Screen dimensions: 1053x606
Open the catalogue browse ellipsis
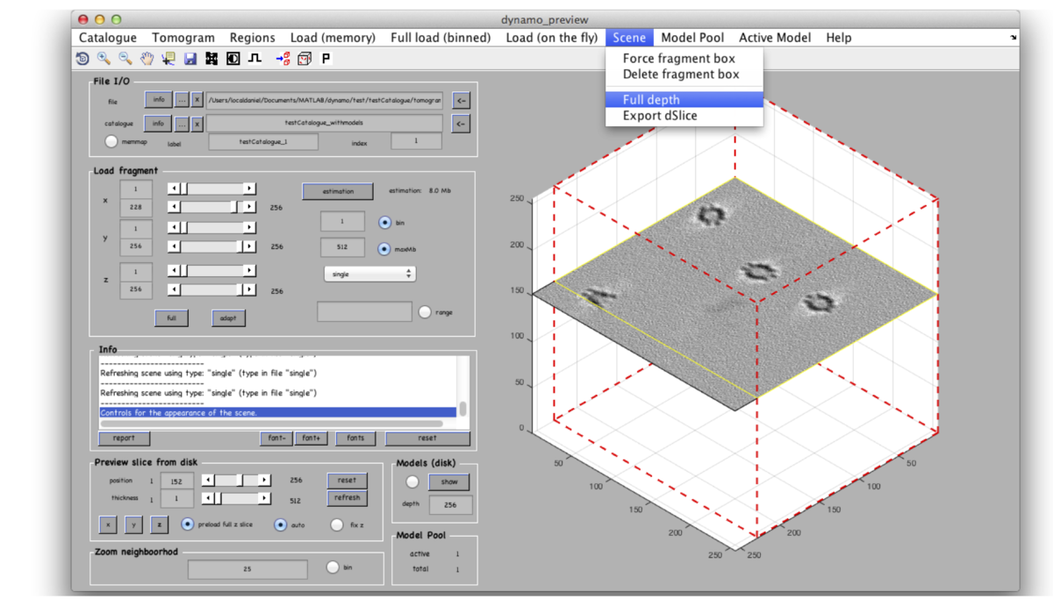(x=182, y=123)
